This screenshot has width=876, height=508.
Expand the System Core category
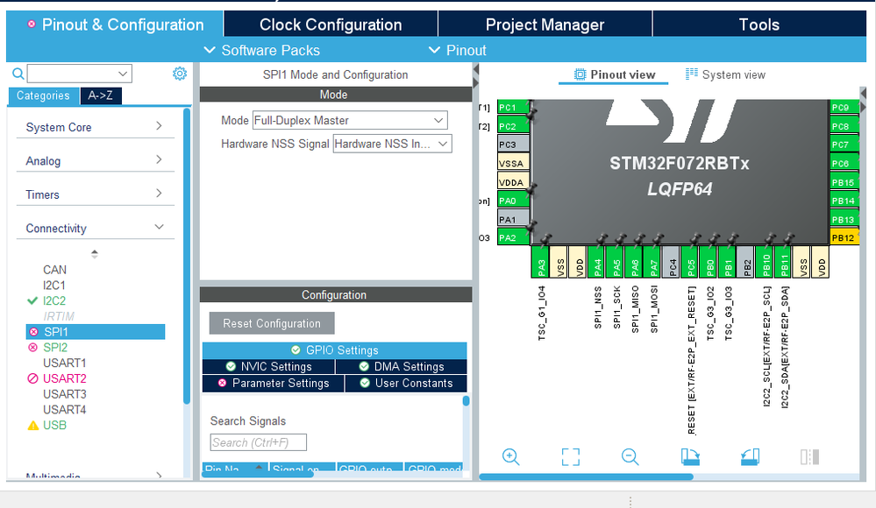(x=95, y=127)
